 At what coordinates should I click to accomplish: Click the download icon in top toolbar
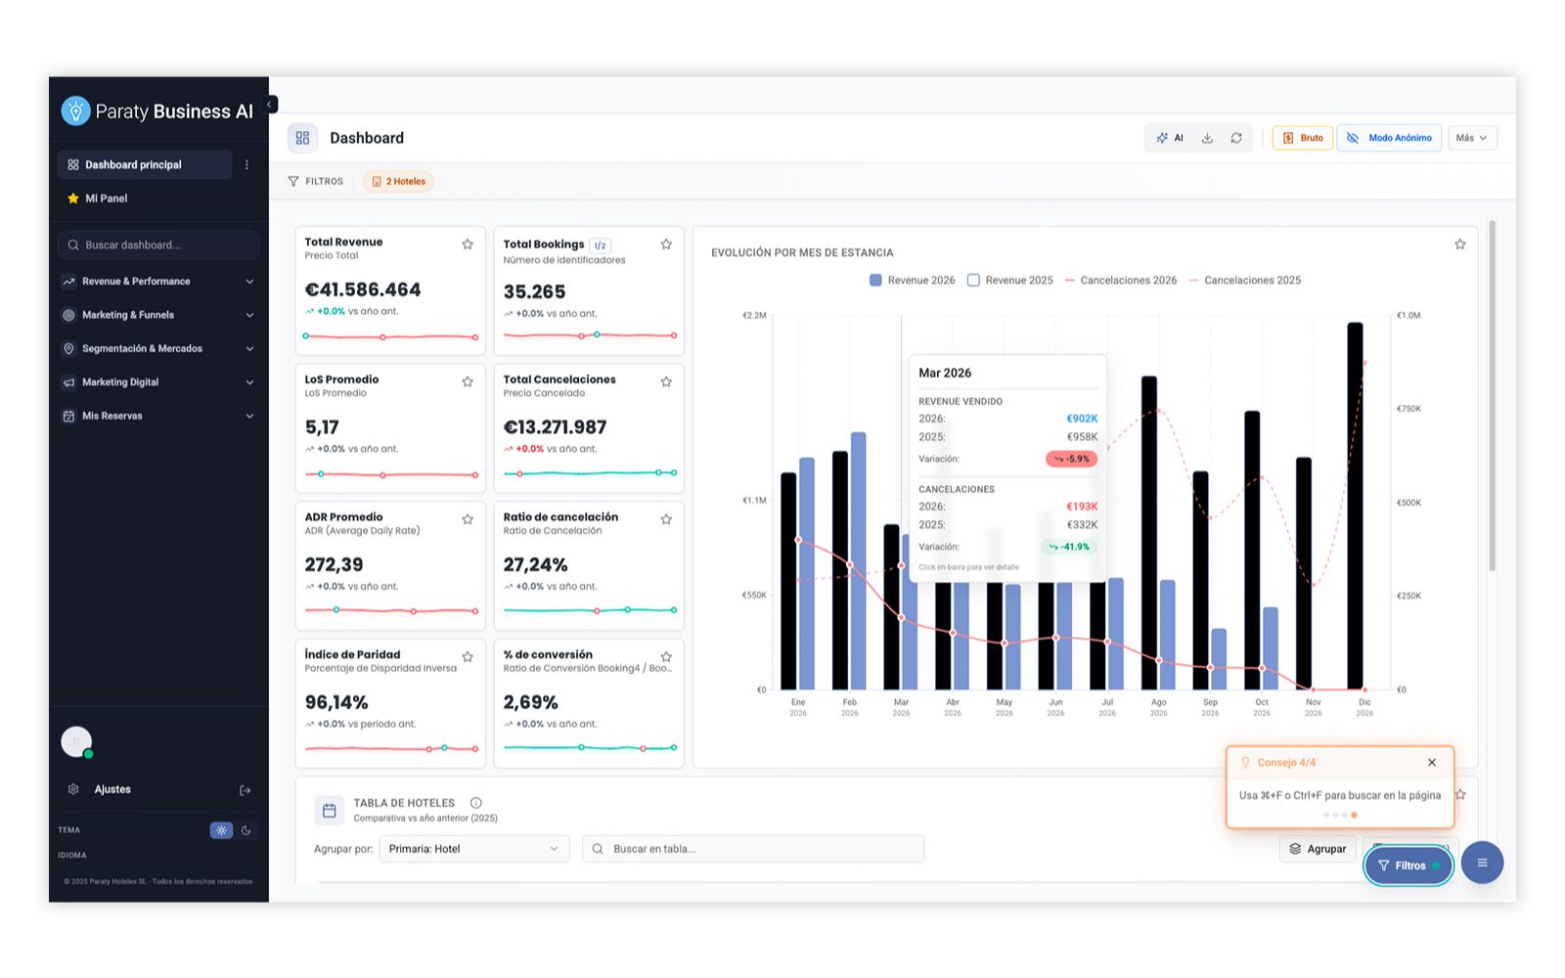(1207, 138)
